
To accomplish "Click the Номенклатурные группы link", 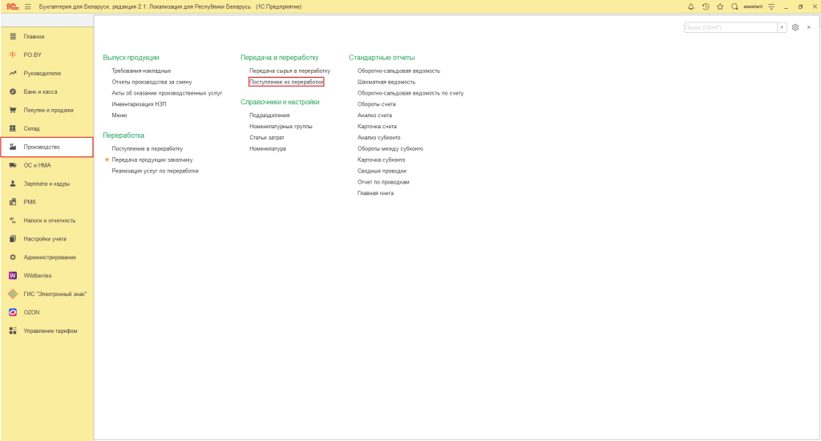I will pos(281,126).
